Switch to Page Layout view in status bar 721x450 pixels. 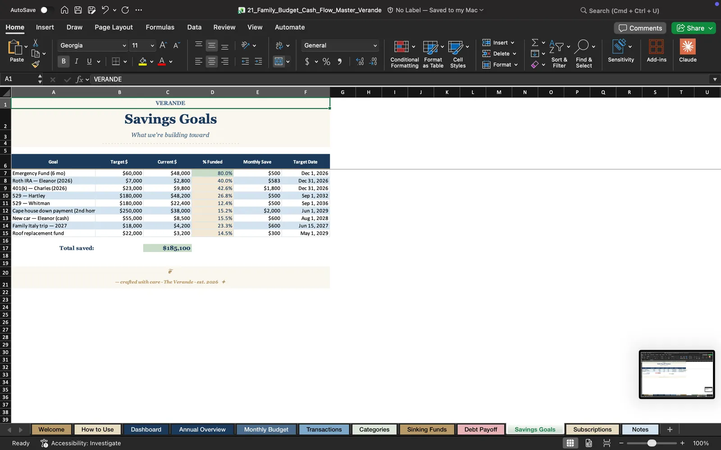point(589,443)
